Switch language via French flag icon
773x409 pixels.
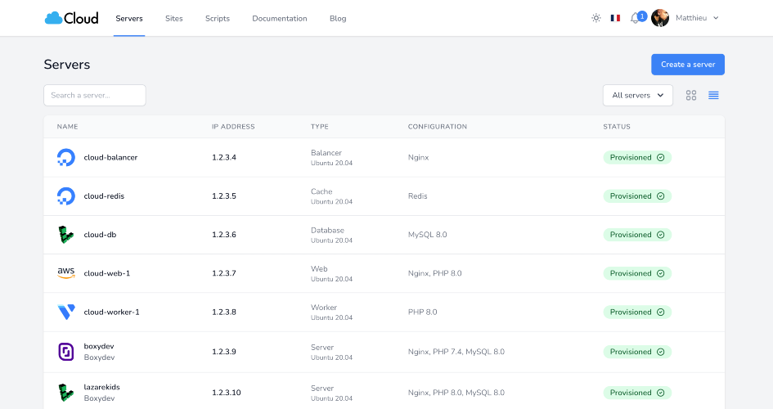coord(615,18)
